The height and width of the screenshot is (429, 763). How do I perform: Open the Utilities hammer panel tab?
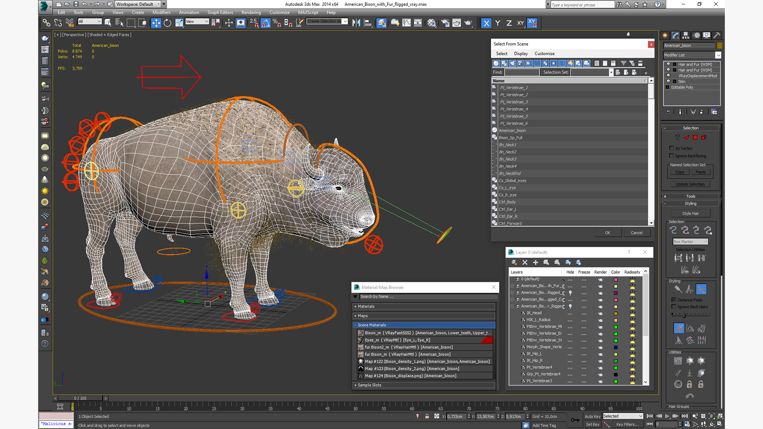pos(717,35)
